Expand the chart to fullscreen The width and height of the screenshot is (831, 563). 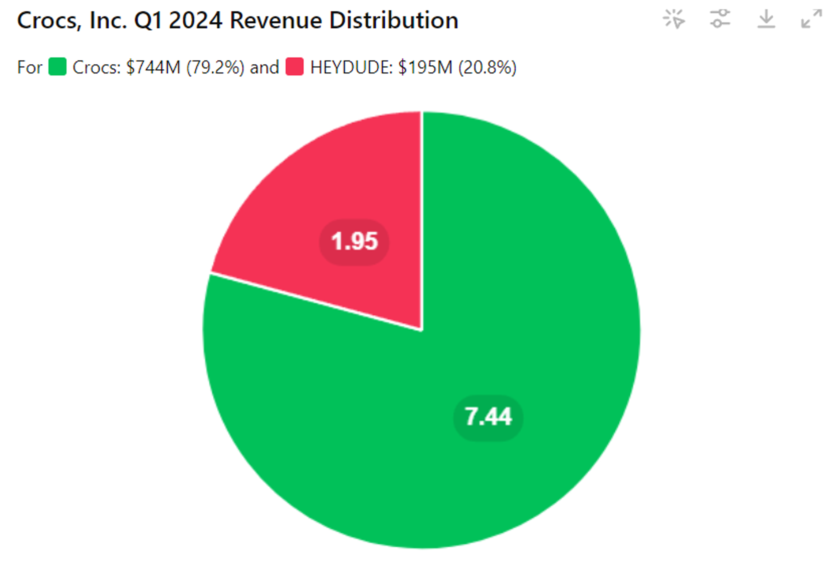[811, 19]
